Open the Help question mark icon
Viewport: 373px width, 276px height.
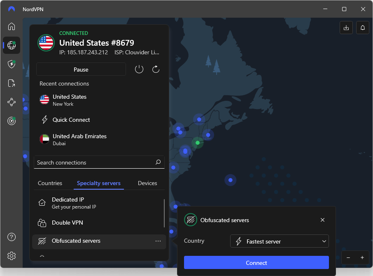click(x=12, y=237)
